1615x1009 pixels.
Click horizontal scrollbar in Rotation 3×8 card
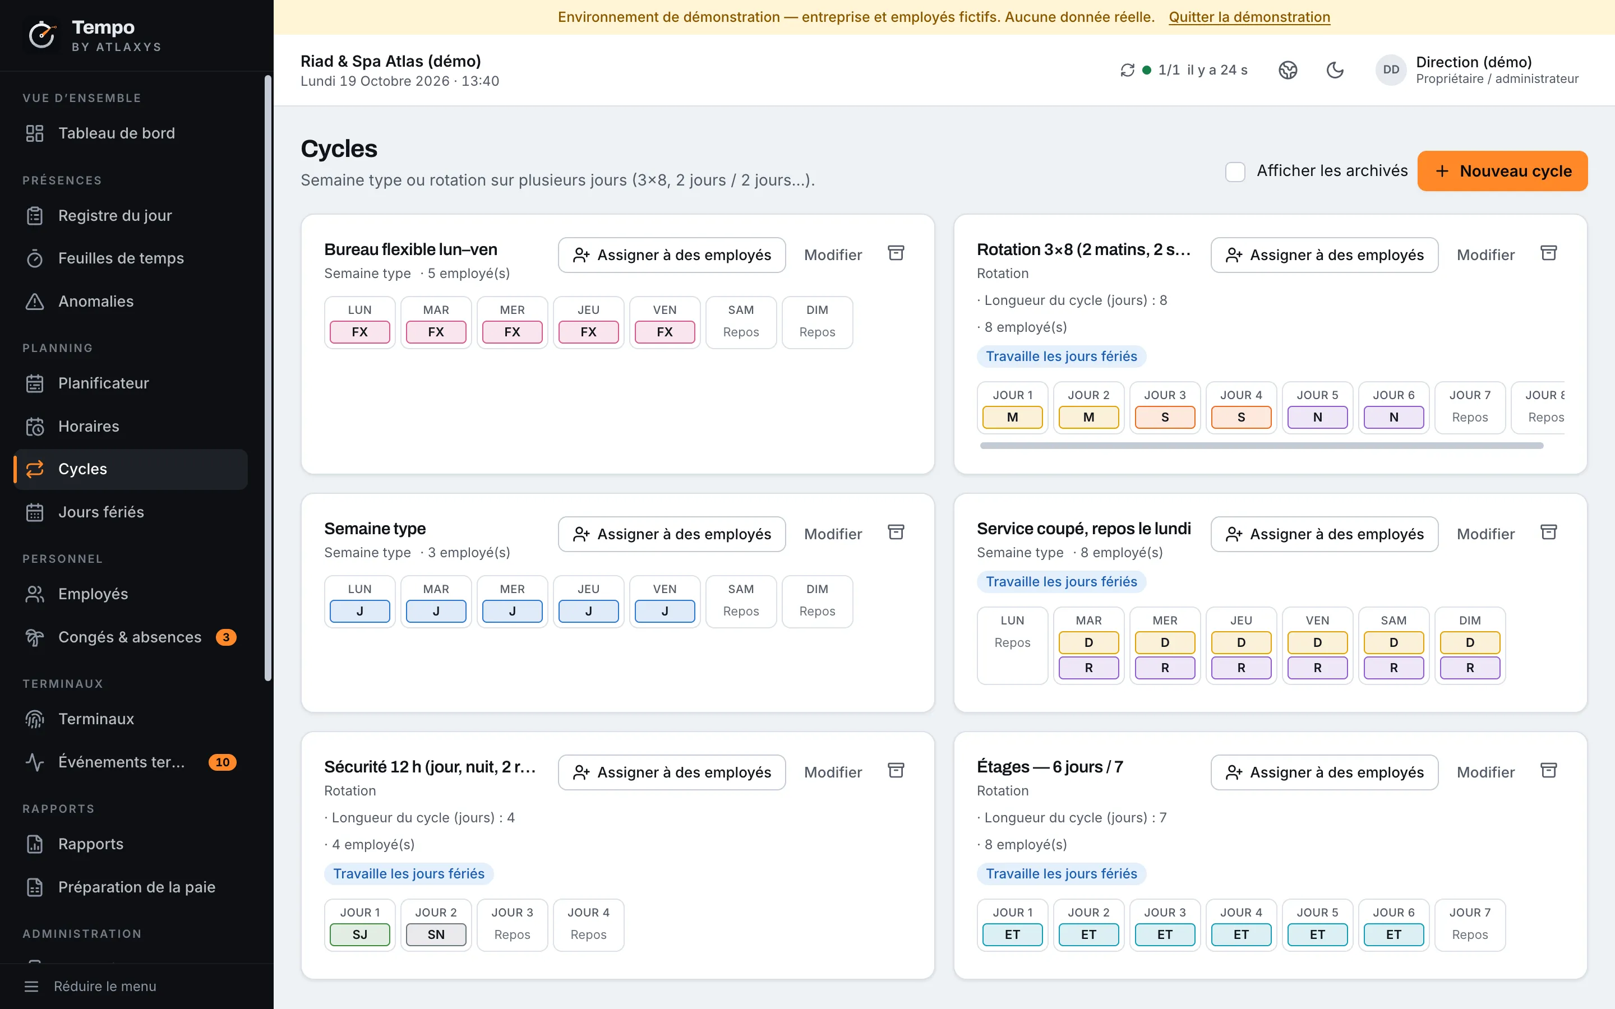tap(1261, 445)
